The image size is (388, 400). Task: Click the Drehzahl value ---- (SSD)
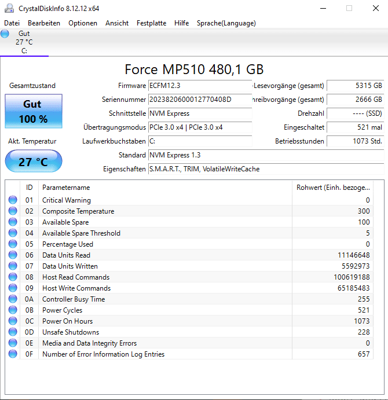356,113
